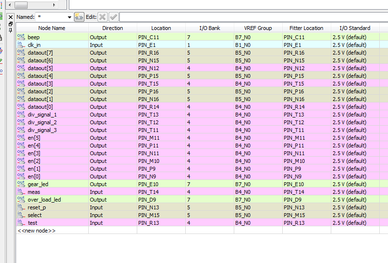Click the Edit value input field
The height and width of the screenshot is (263, 388).
[x=254, y=17]
